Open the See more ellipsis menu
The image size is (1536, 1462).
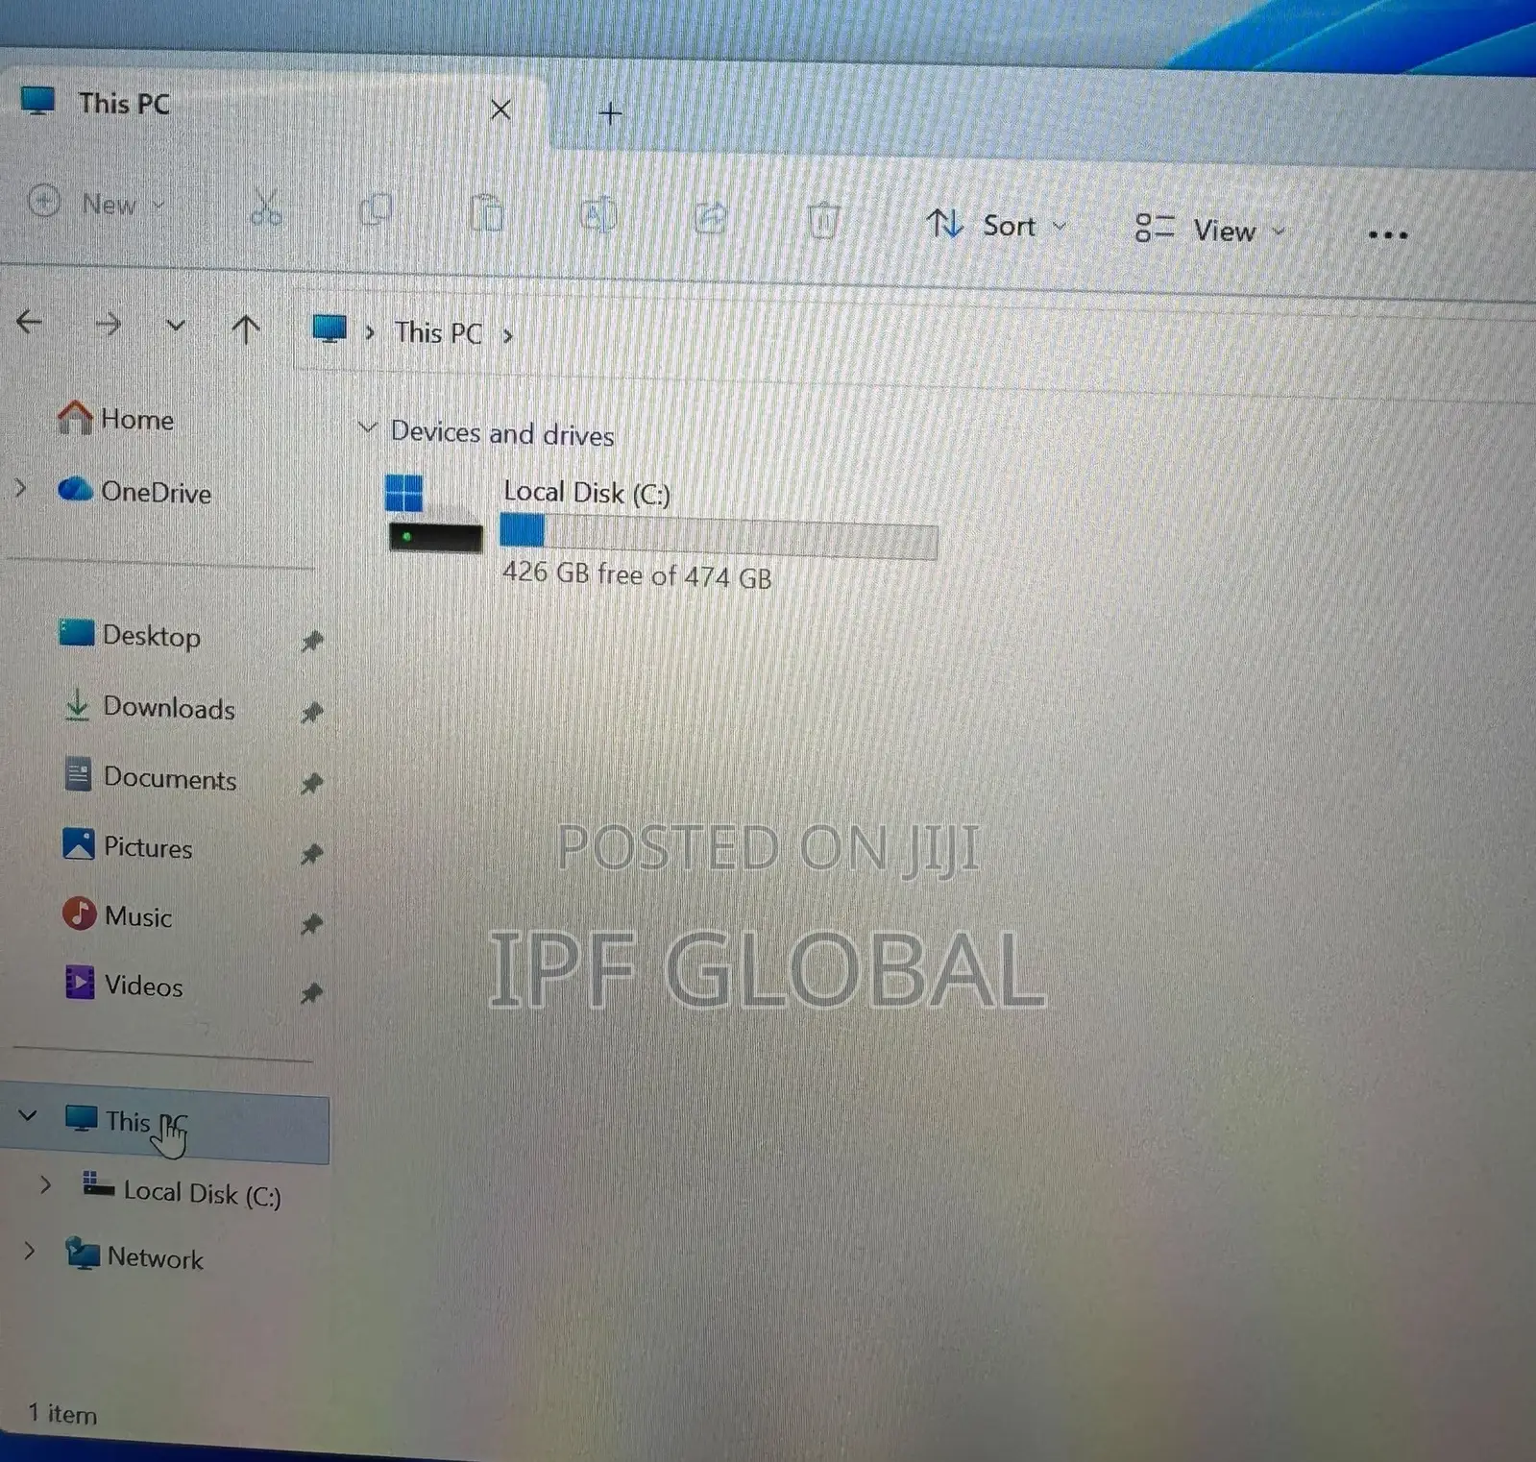click(x=1387, y=234)
